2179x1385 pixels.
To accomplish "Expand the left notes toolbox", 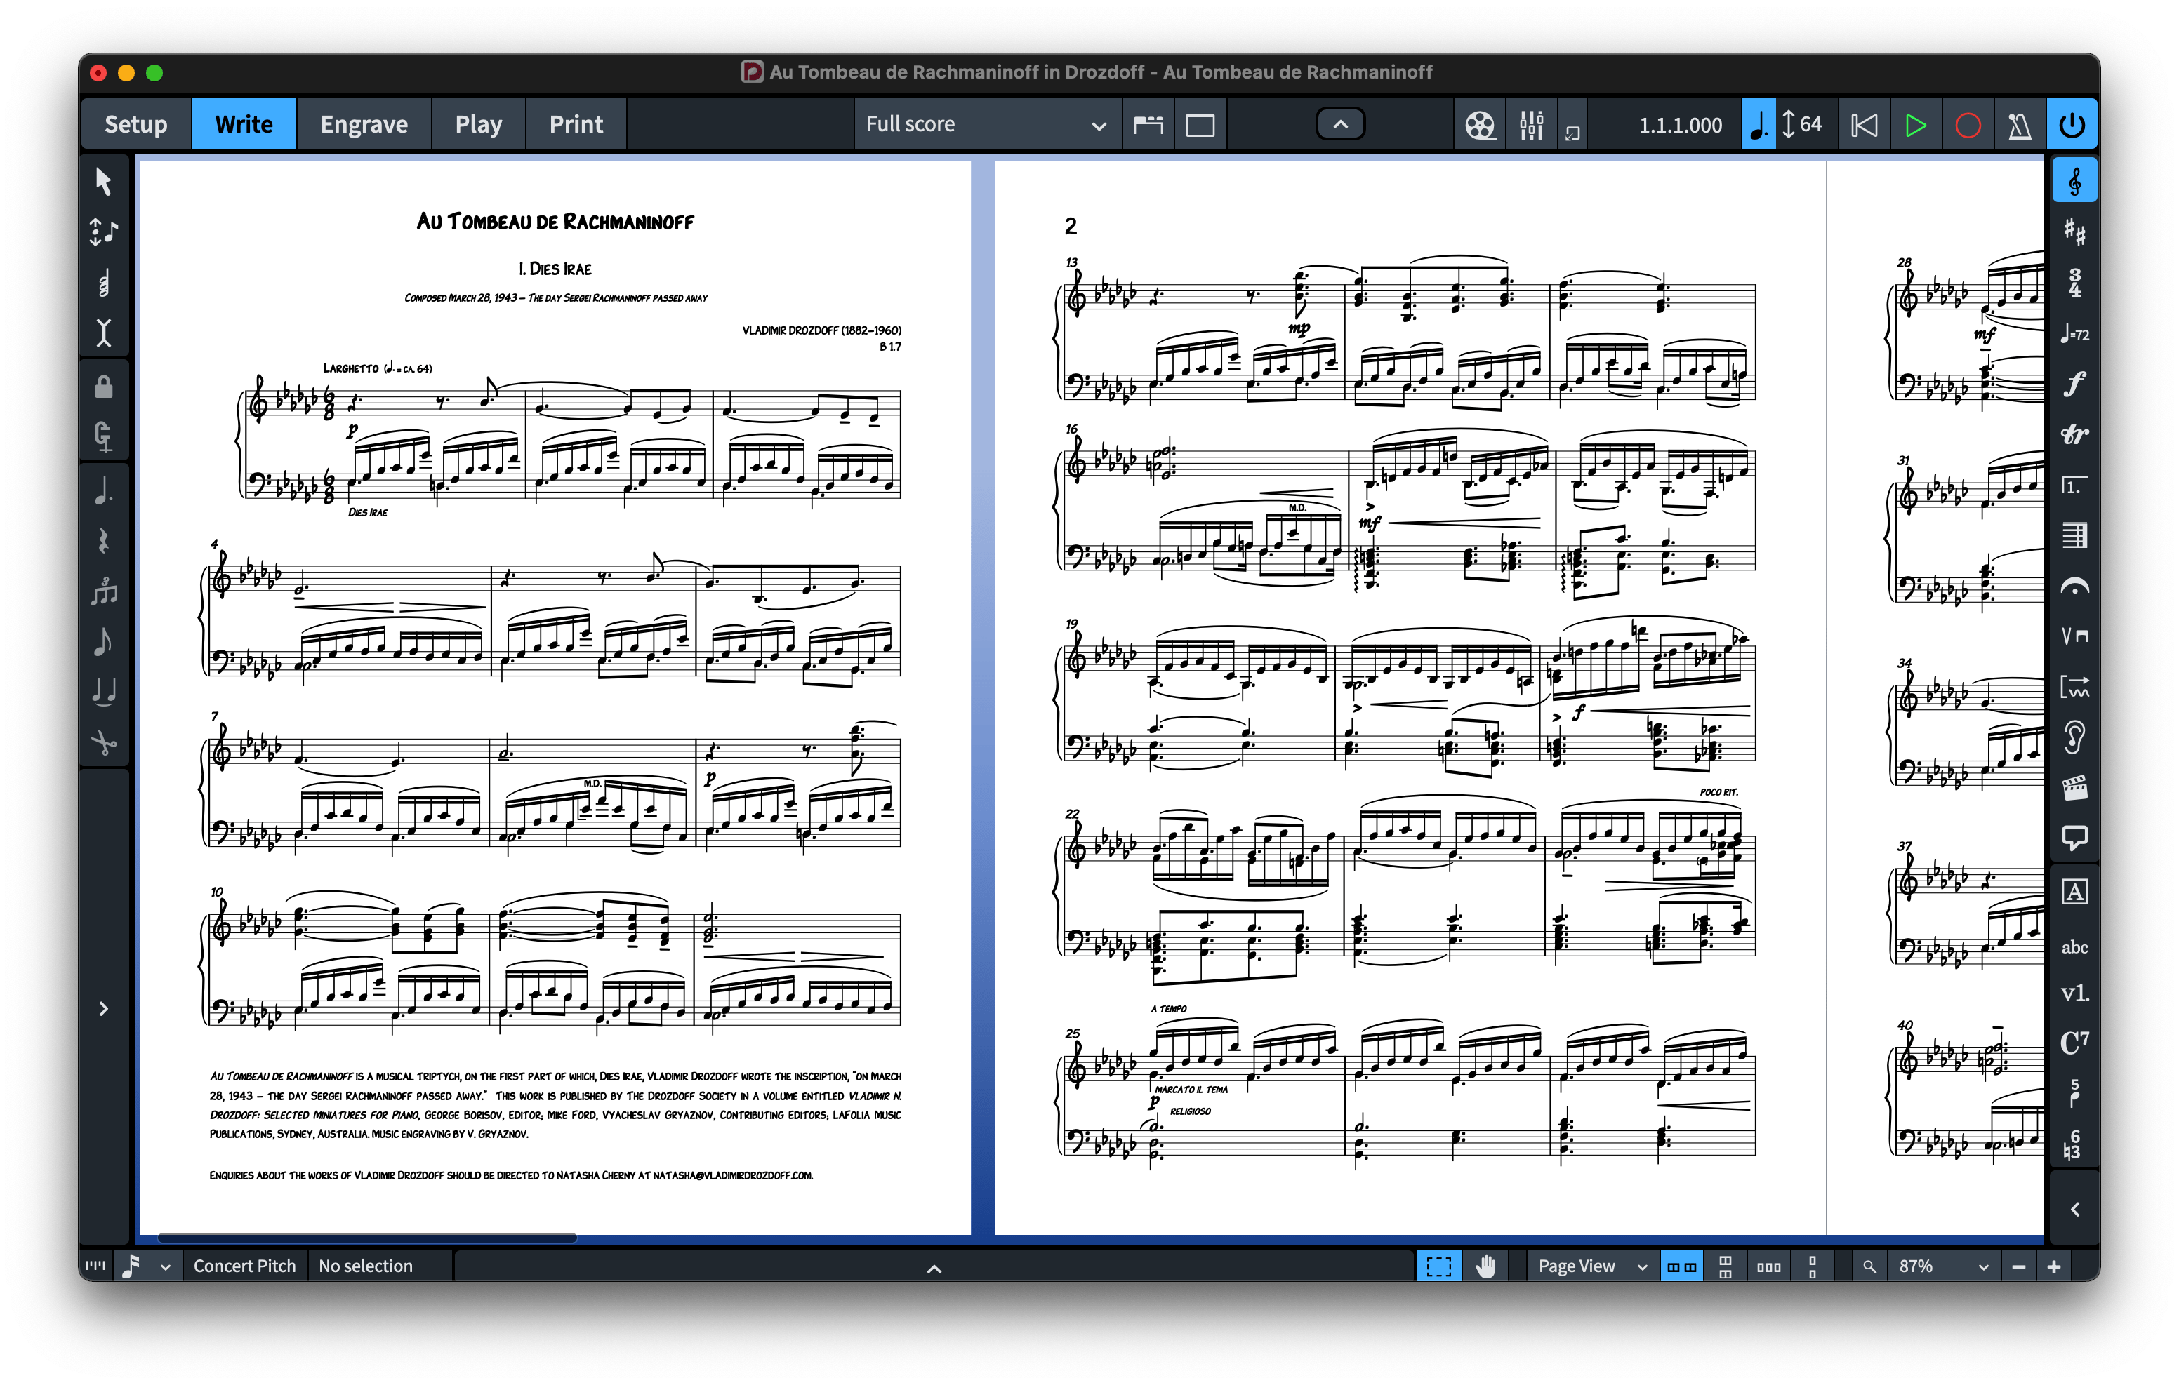I will (104, 1009).
